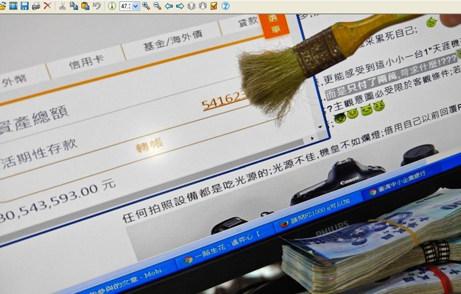The height and width of the screenshot is (294, 461).
Task: Click the zoom value field showing 47.3
Action: (x=126, y=6)
